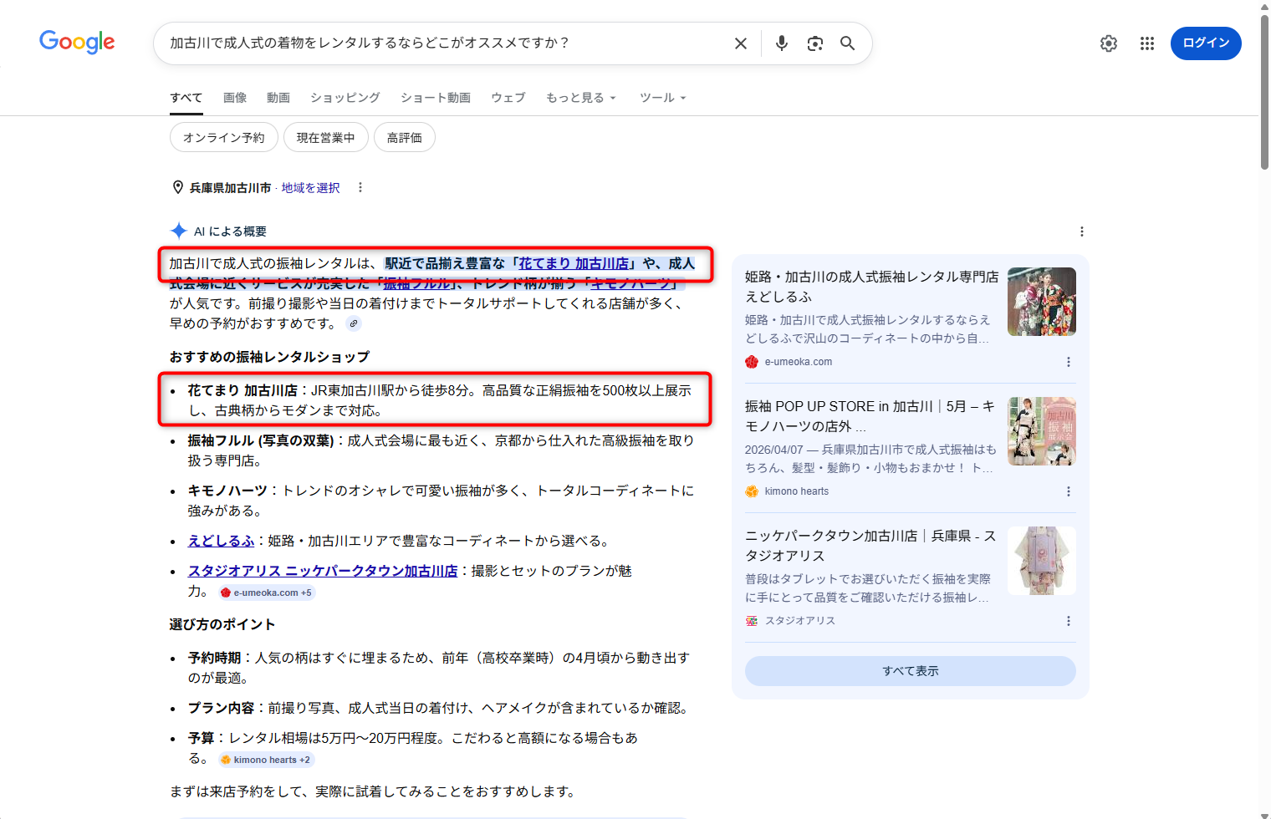Open the three-dot menu next to 地域を選択
The image size is (1271, 819).
point(360,187)
